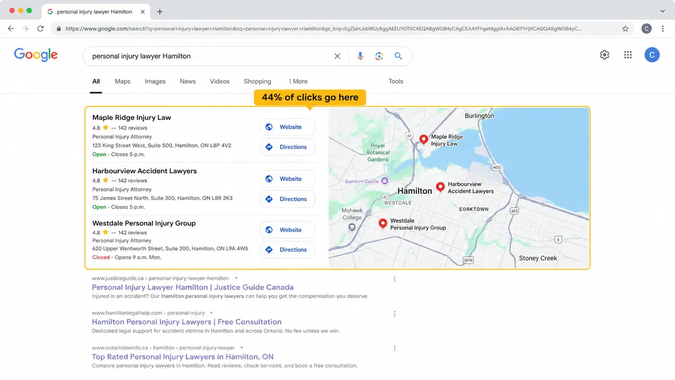
Task: Click the Google logo
Action: pos(36,55)
